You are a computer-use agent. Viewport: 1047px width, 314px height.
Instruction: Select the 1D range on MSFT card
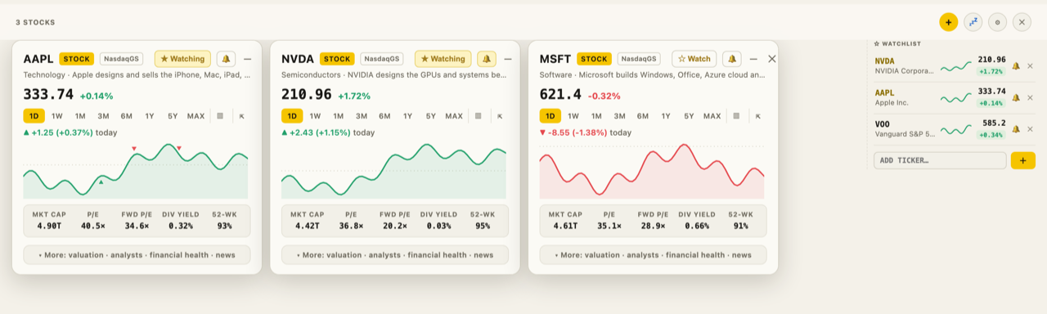click(550, 116)
